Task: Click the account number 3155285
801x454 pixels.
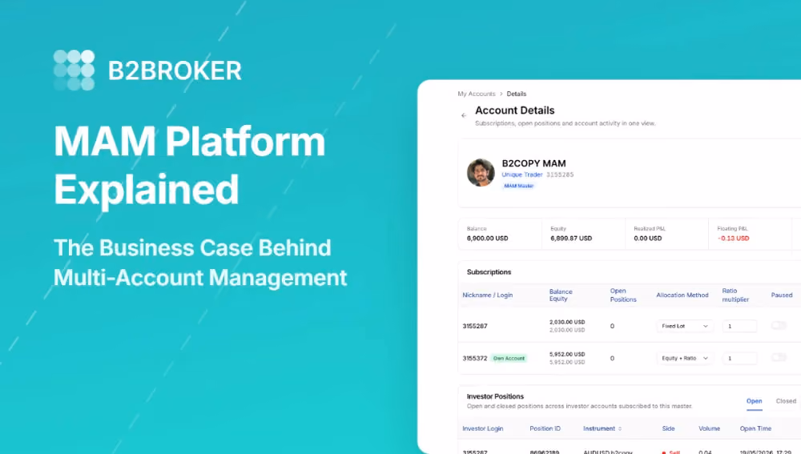Action: click(560, 175)
